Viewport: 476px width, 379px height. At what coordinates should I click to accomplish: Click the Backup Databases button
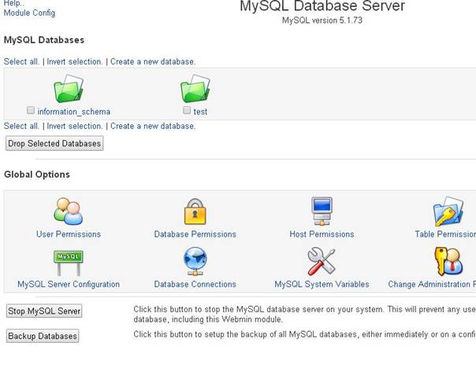pyautogui.click(x=43, y=336)
